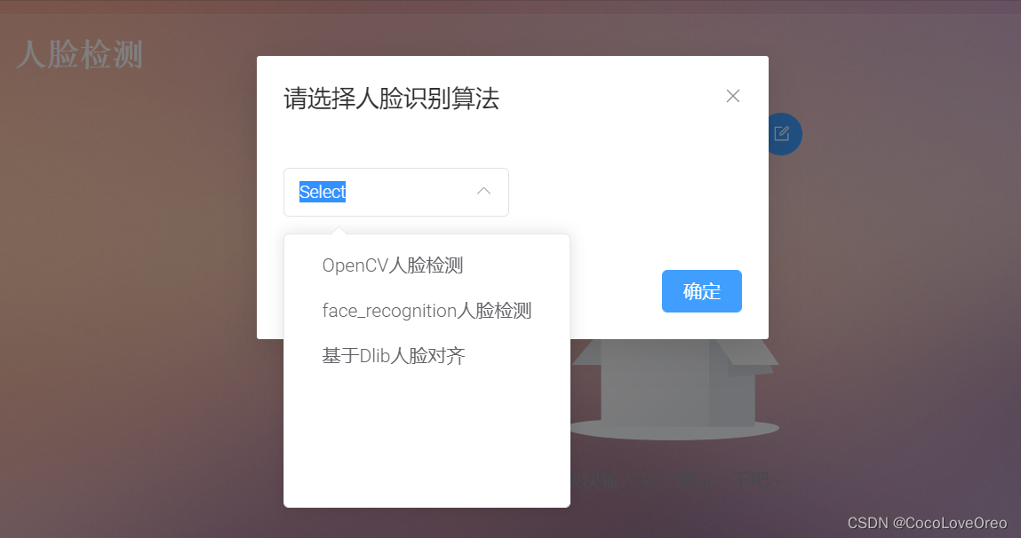Close the face algorithm selection dialog
1021x538 pixels.
coord(732,96)
